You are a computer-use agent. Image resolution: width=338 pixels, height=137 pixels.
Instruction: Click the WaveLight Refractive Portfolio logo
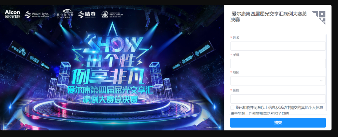[37, 14]
